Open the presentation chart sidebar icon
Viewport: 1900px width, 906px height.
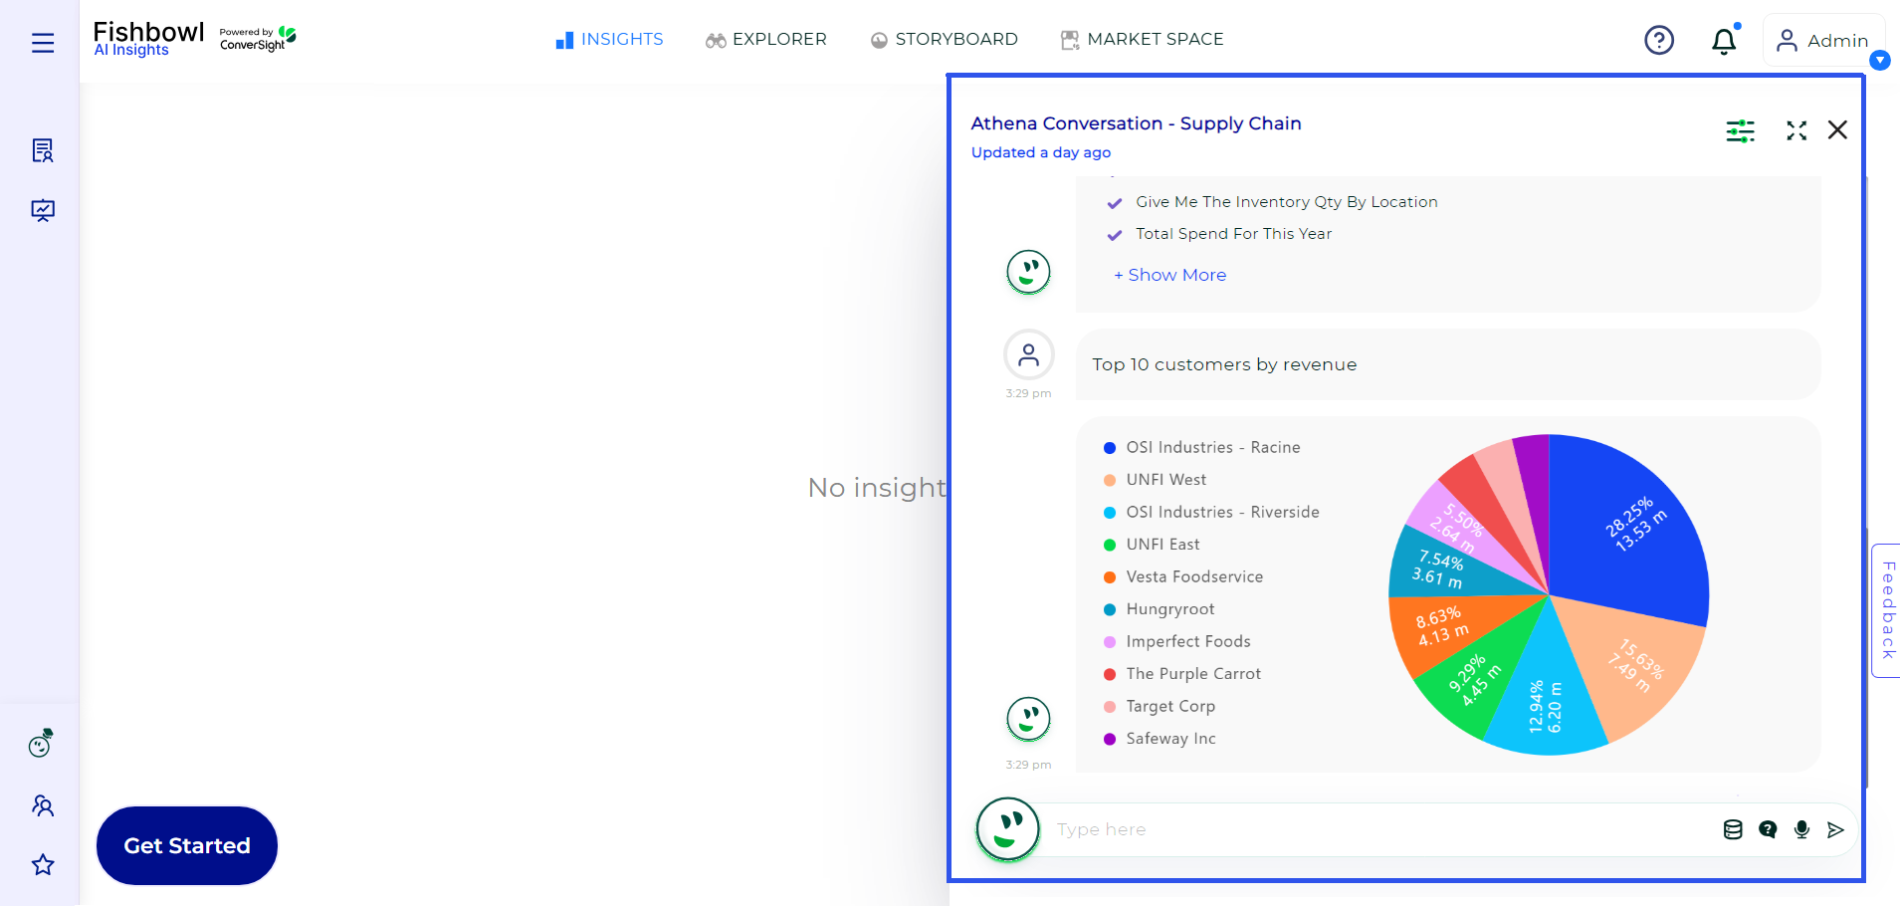pyautogui.click(x=43, y=210)
